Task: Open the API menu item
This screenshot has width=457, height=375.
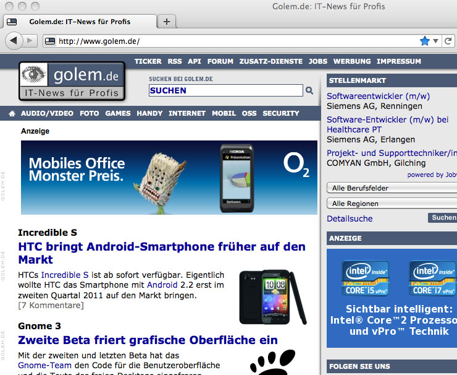Action: coord(195,61)
